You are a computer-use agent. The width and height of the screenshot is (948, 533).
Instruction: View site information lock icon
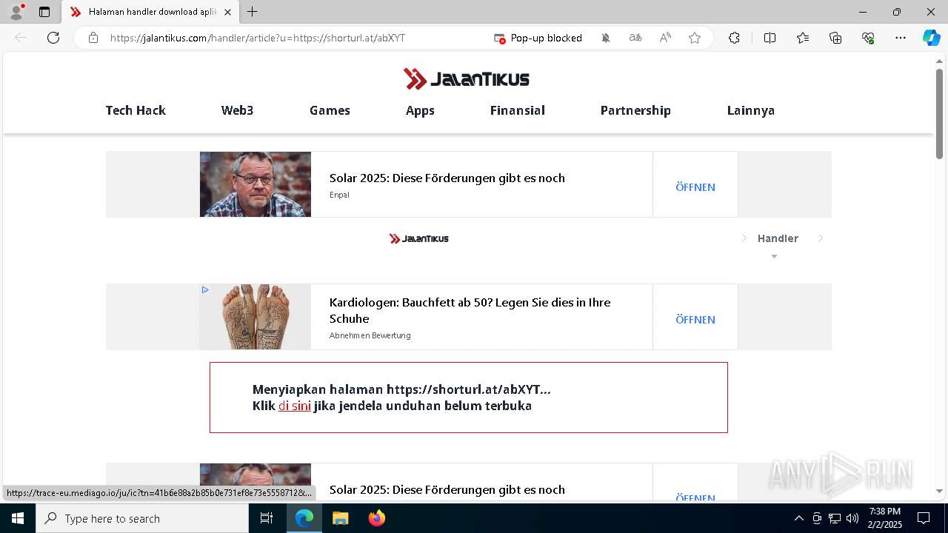(x=93, y=38)
